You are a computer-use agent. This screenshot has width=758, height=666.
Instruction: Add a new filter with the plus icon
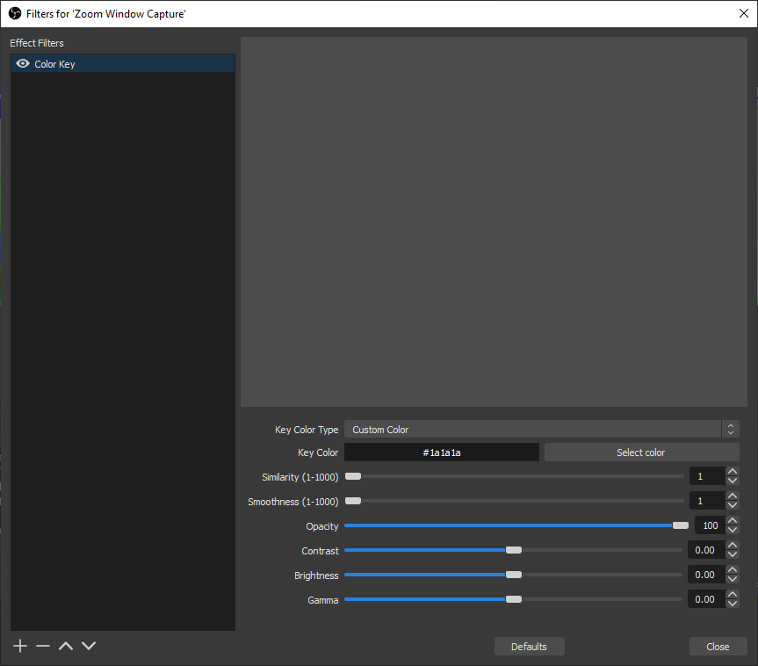tap(19, 645)
